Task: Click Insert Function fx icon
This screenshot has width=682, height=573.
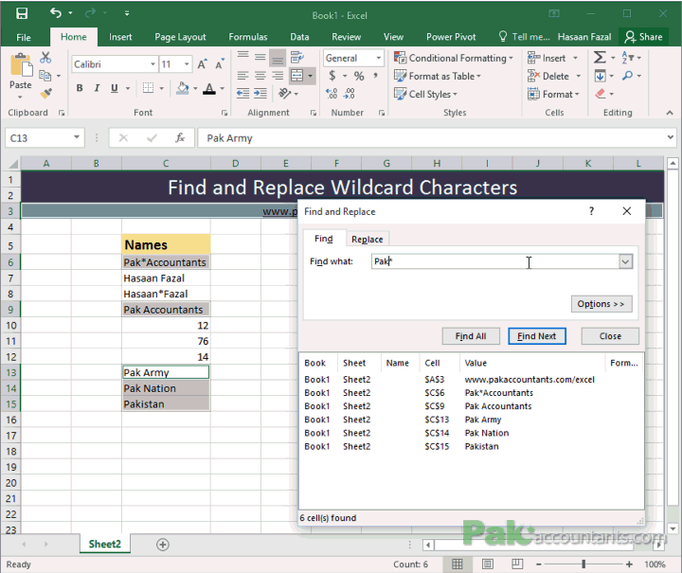Action: 180,138
